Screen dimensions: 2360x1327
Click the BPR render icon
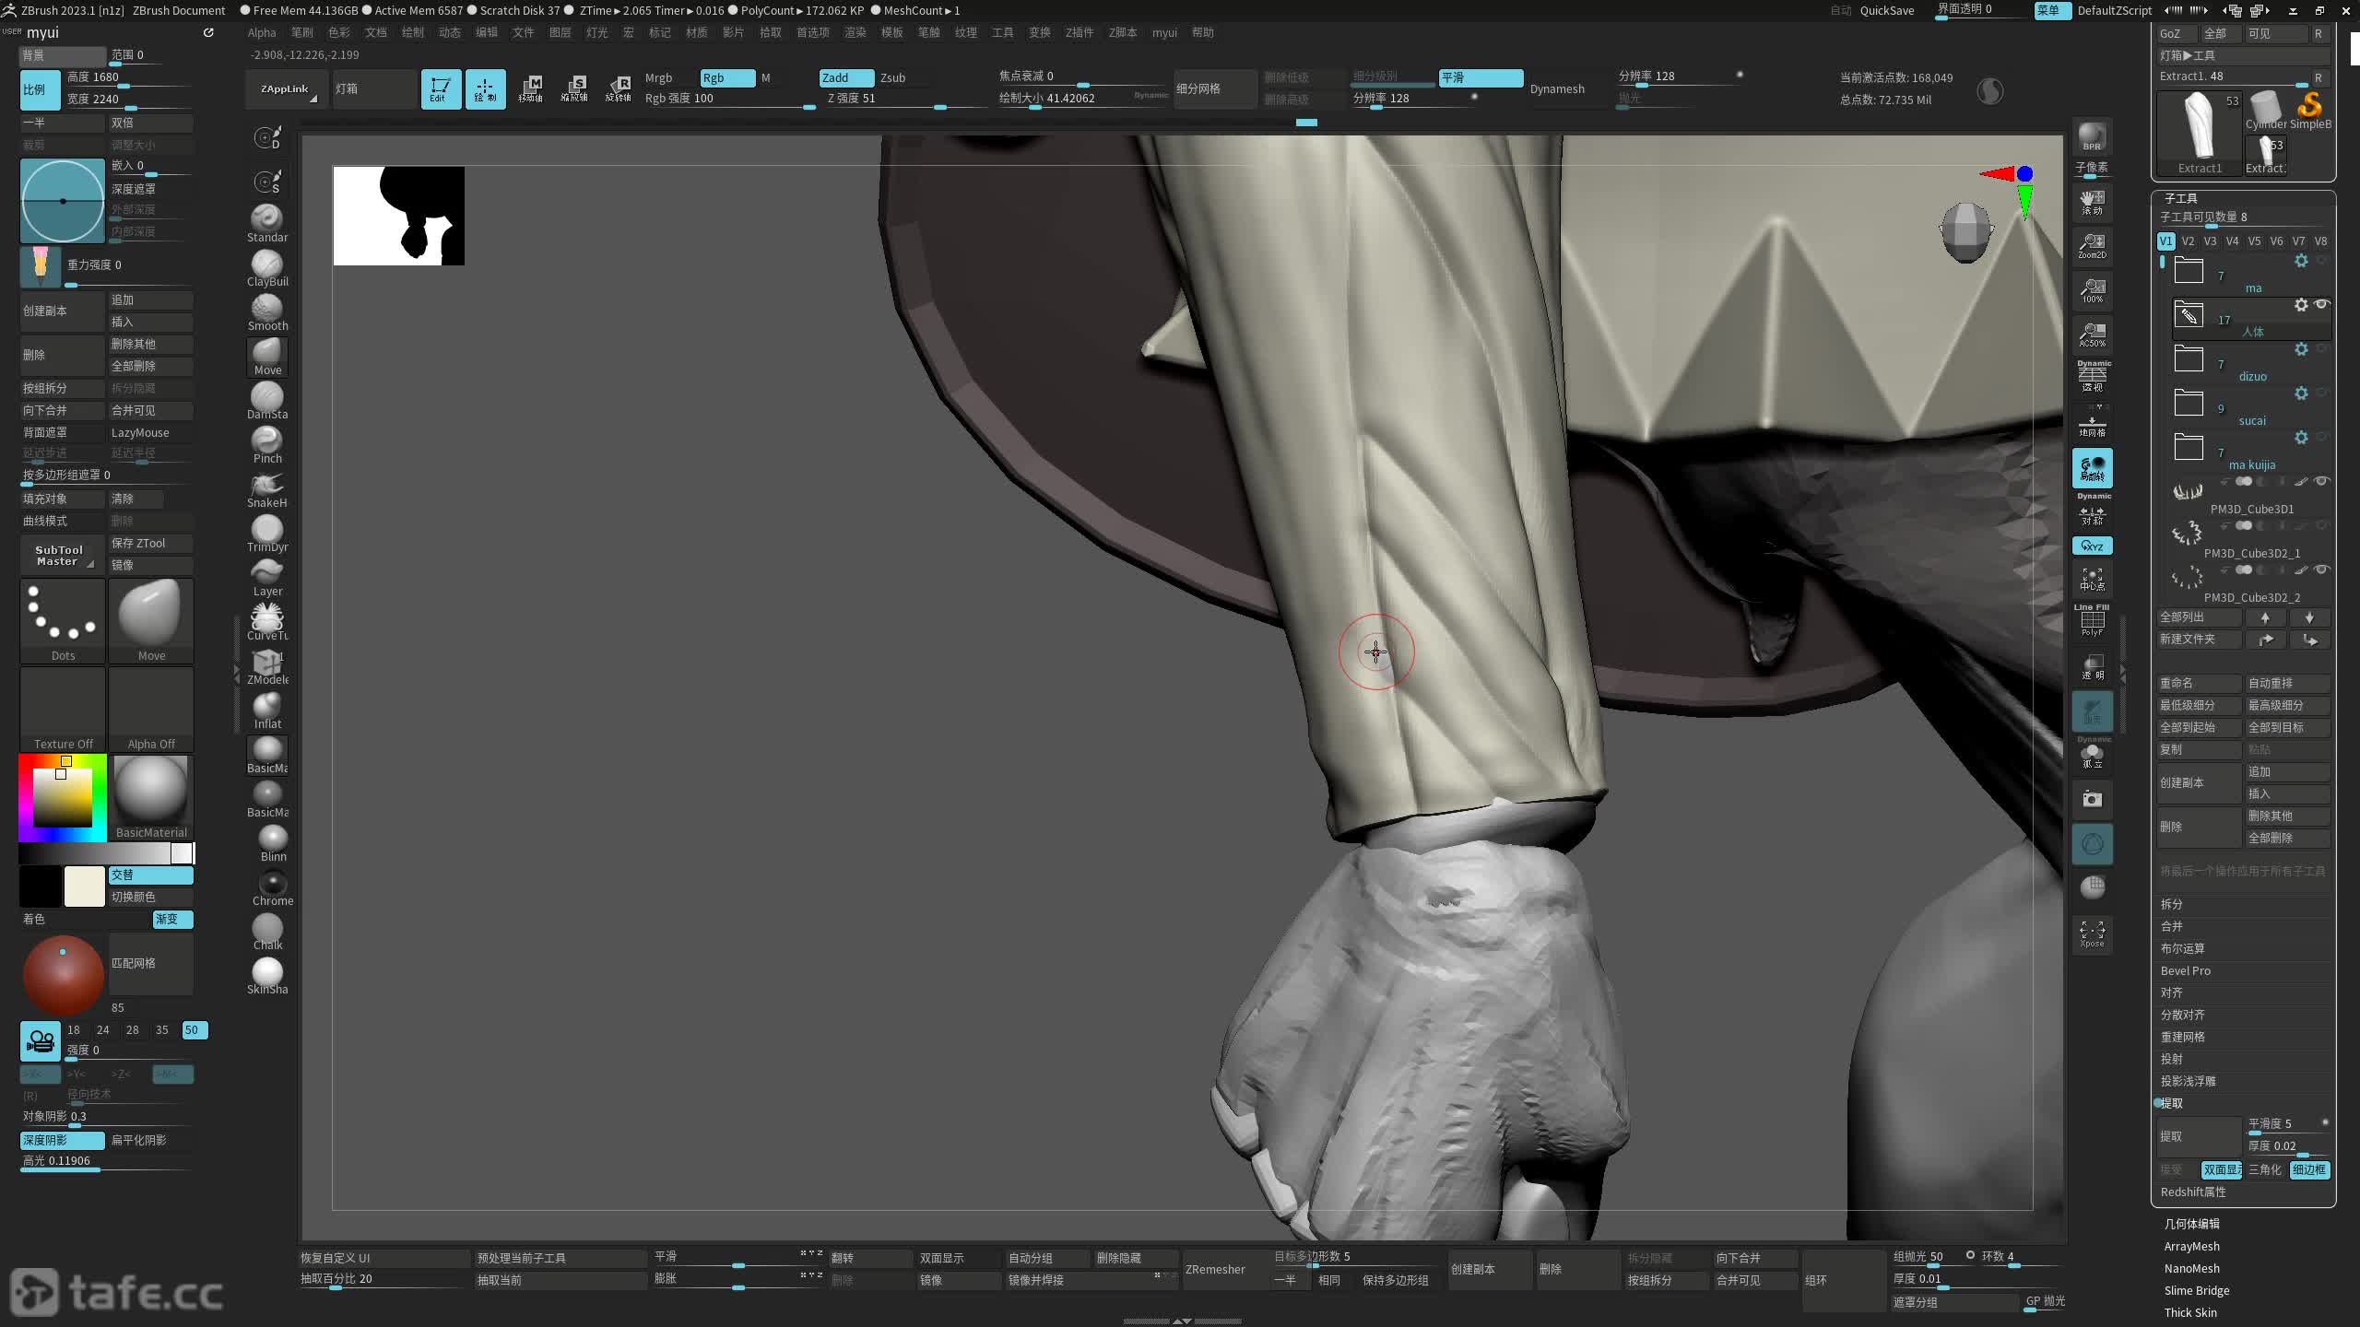click(x=2092, y=136)
